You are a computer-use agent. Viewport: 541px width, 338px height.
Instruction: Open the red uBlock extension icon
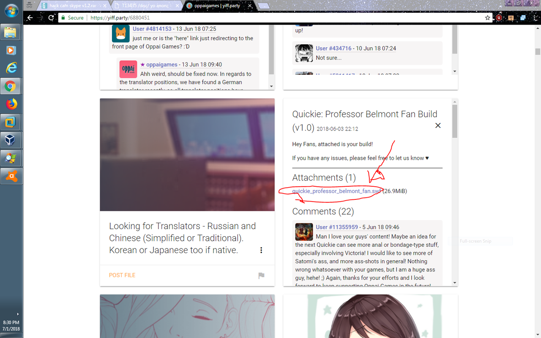click(x=499, y=18)
